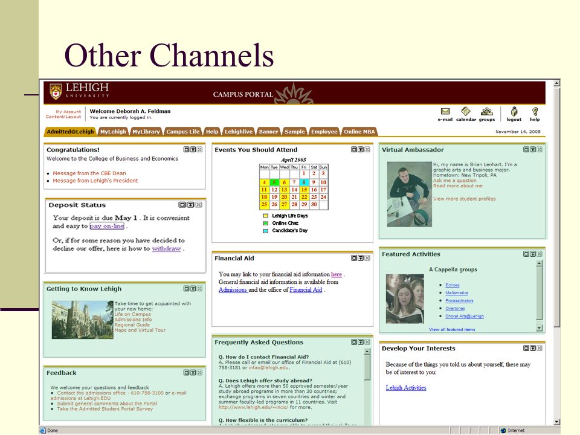Click the FAQ channel scroll-up arrow
Image resolution: width=580 pixels, height=435 pixels.
[x=367, y=352]
